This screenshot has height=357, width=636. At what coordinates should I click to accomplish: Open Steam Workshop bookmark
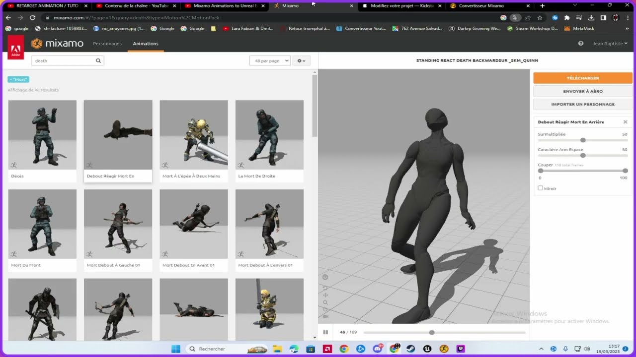533,28
